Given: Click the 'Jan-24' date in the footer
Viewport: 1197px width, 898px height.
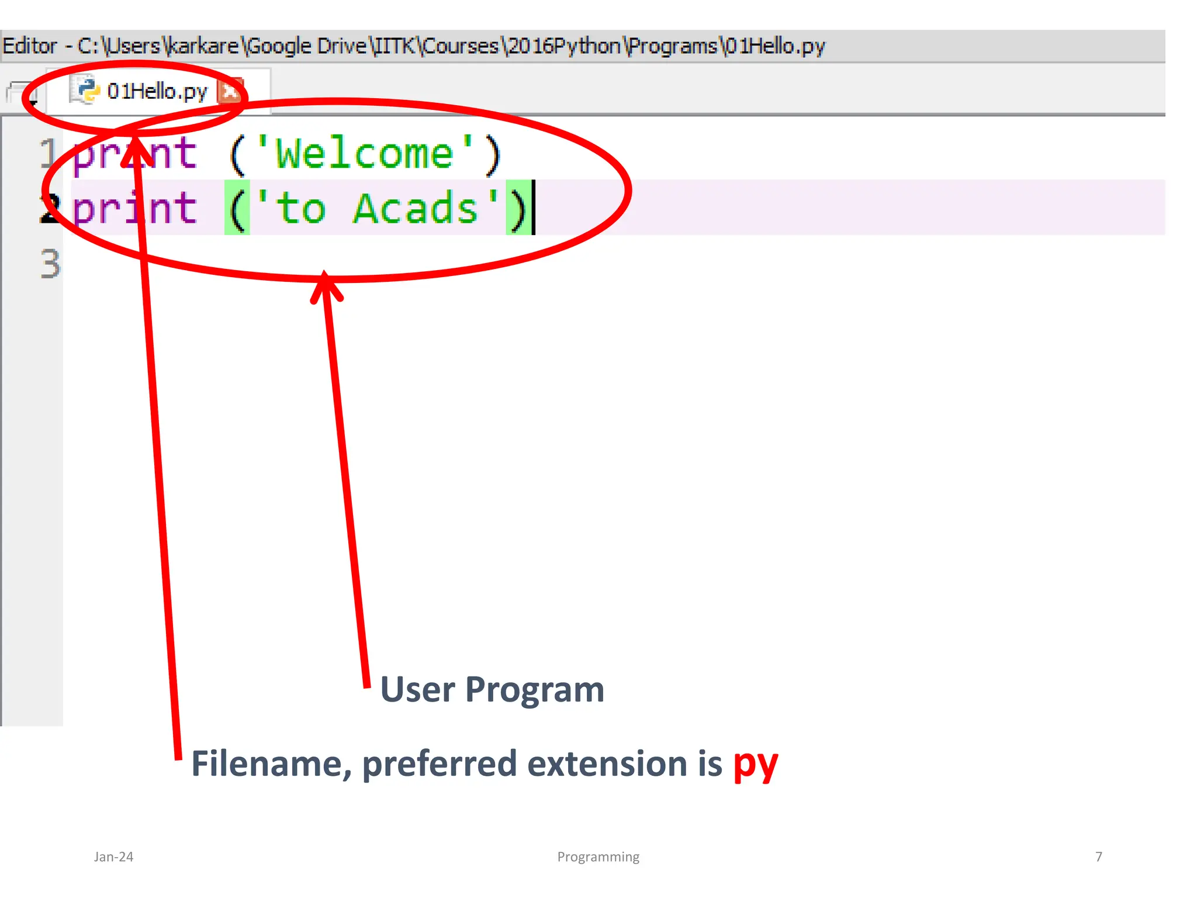Looking at the screenshot, I should (113, 856).
